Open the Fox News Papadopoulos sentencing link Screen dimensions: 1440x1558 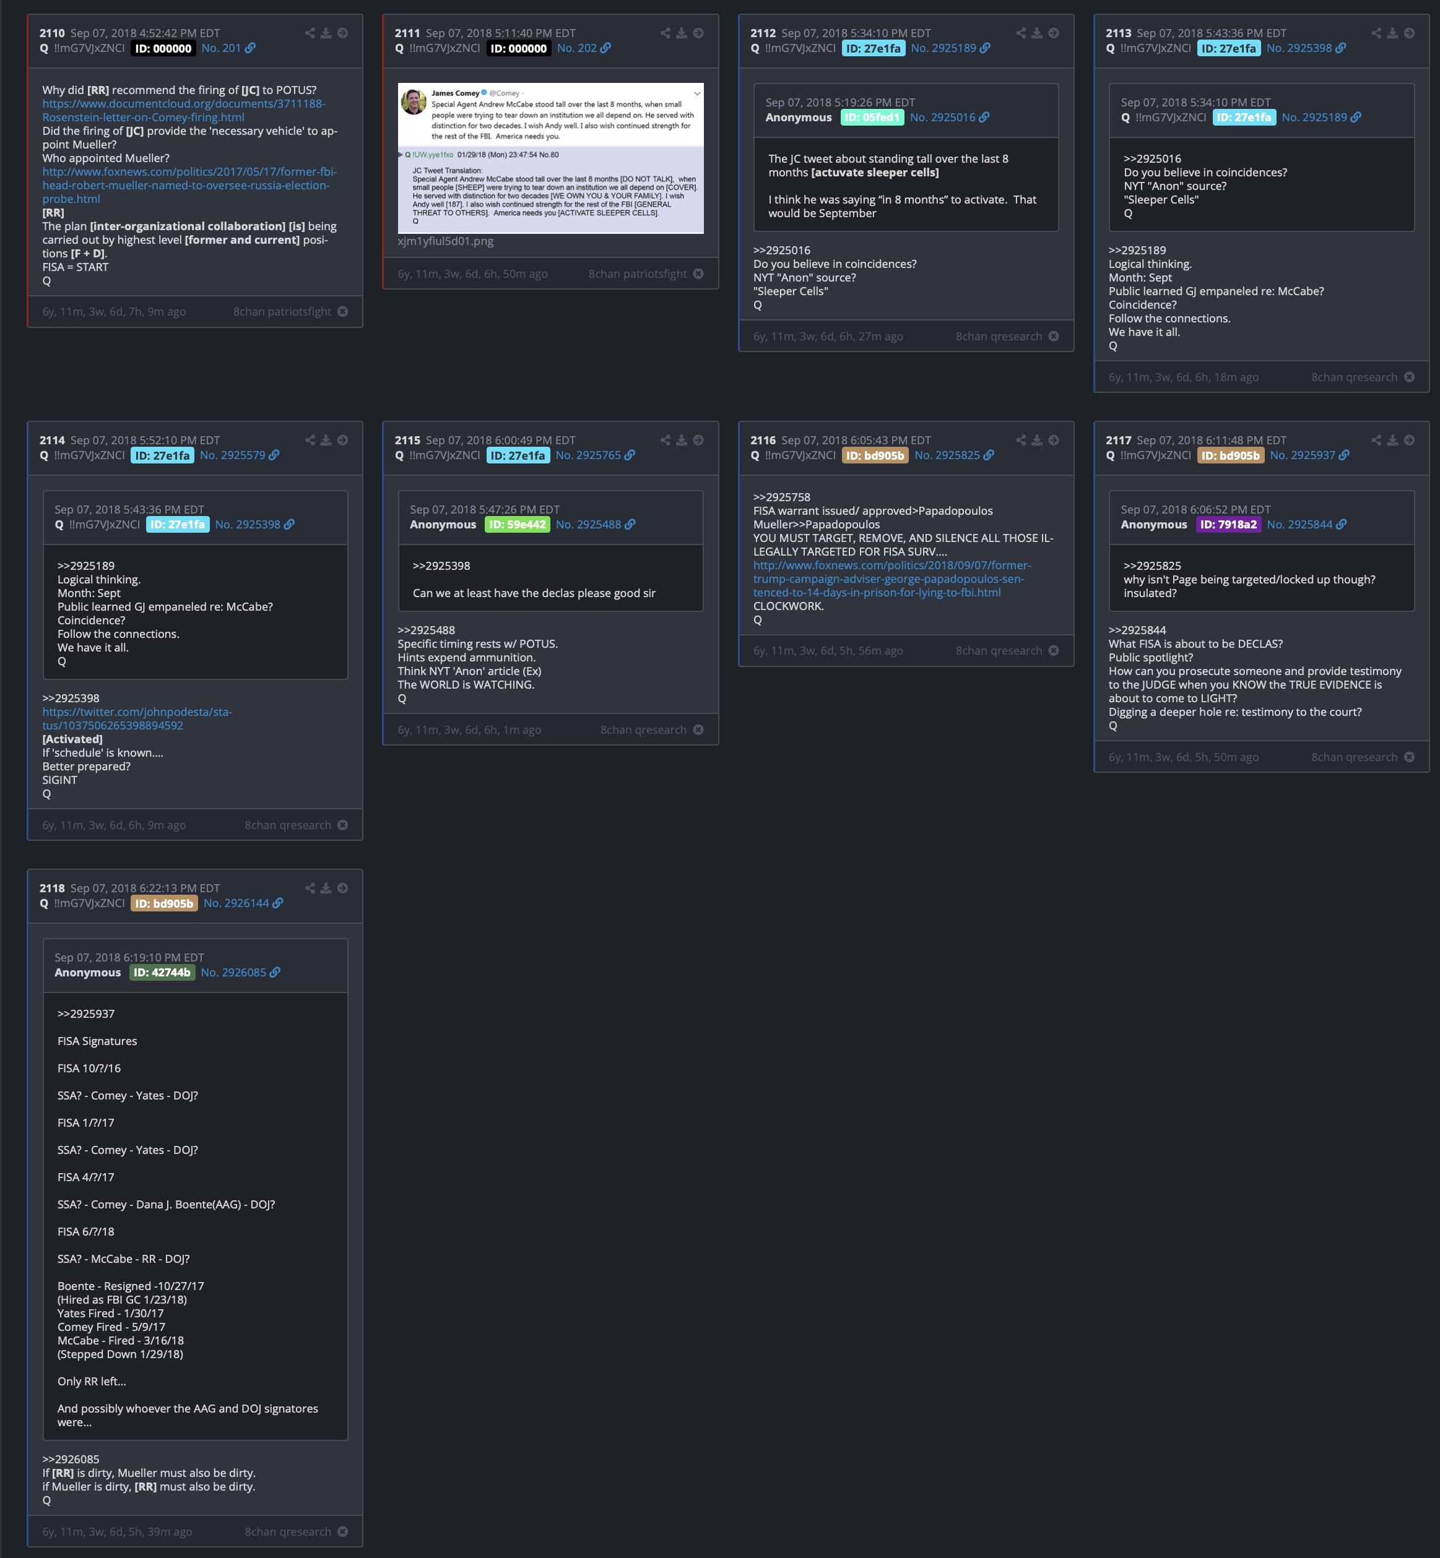[891, 579]
